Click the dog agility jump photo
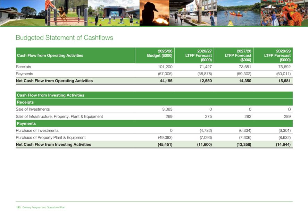The image size is (308, 217). click(66, 13)
